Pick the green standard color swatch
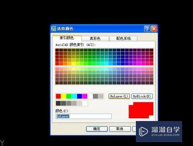This screenshot has width=193, height=146. [69, 96]
